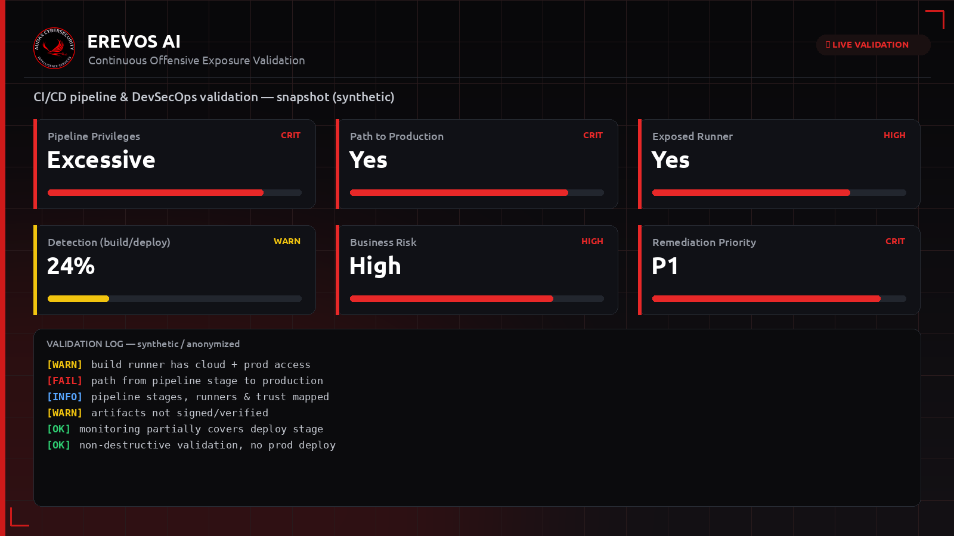Select log line 'monitoring partially covers deploy stage'
Screen dimensions: 954x536
tap(185, 429)
